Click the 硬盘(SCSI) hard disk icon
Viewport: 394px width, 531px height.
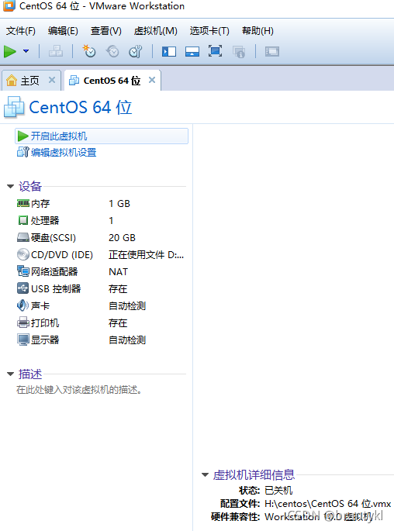(x=23, y=237)
